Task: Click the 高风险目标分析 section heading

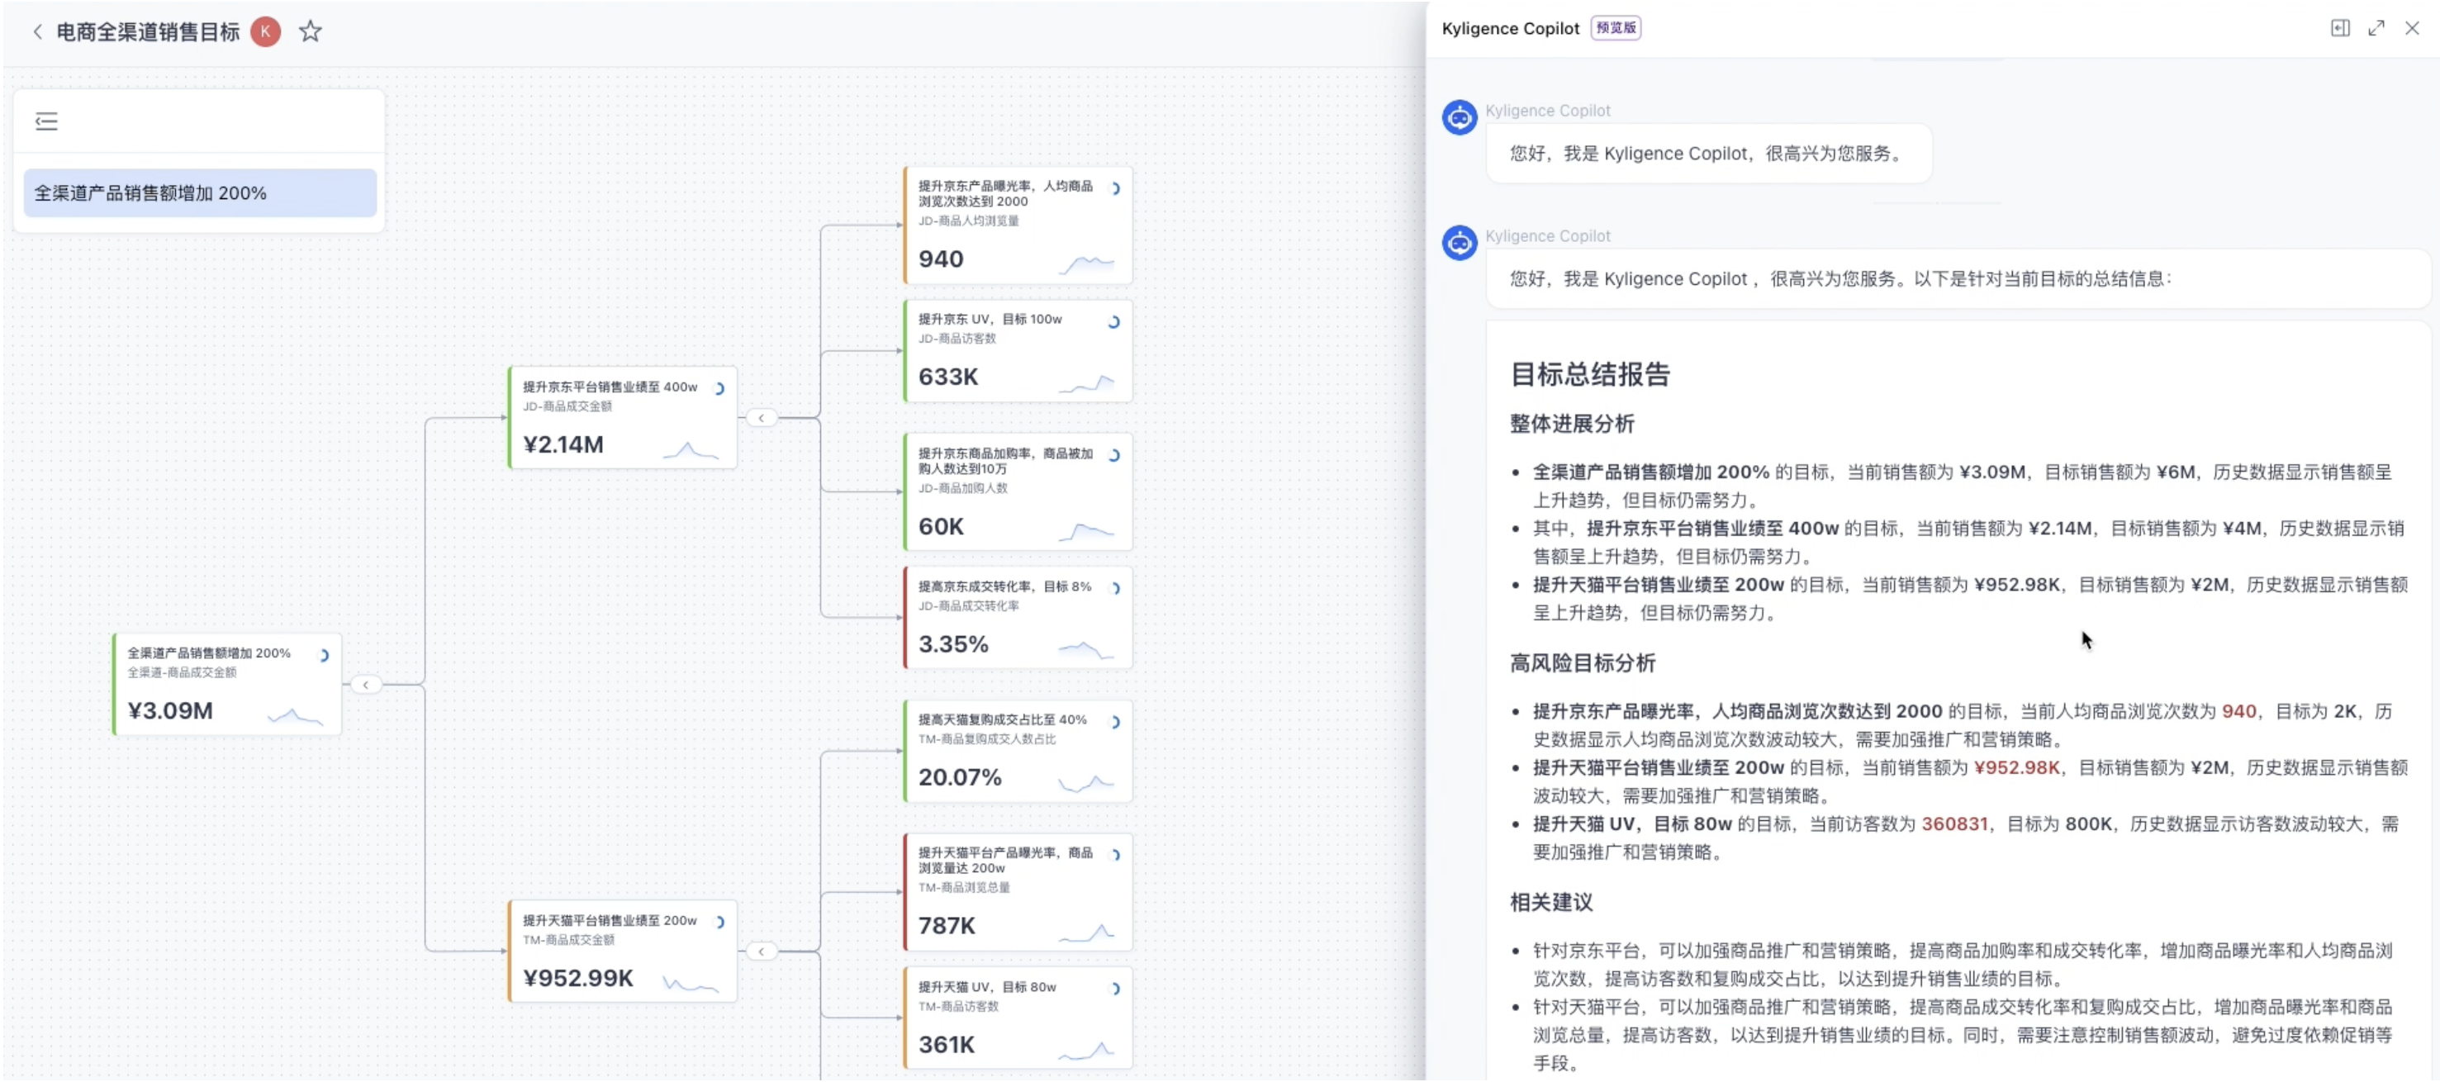Action: click(1583, 663)
